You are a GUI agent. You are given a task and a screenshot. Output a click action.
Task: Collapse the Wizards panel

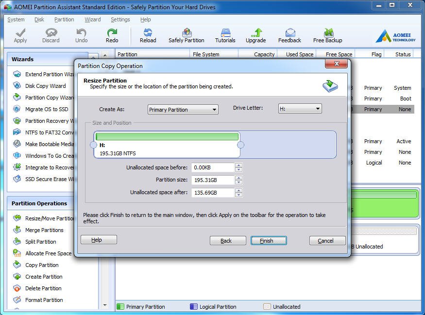(93, 57)
